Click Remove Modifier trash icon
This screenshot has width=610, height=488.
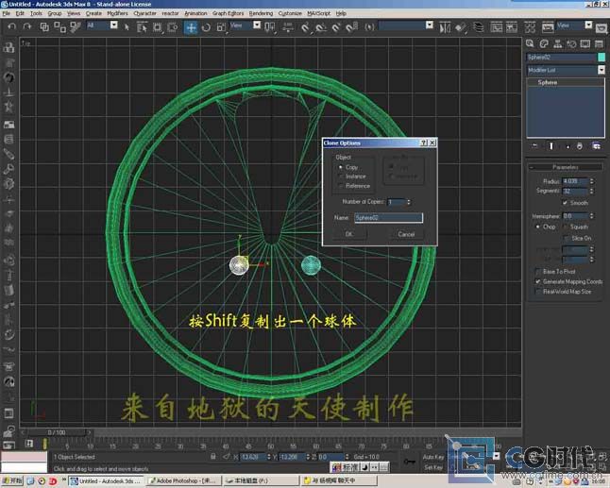tap(580, 146)
